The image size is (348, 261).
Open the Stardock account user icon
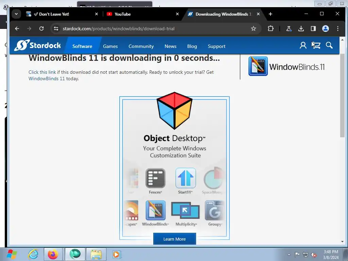point(303,45)
